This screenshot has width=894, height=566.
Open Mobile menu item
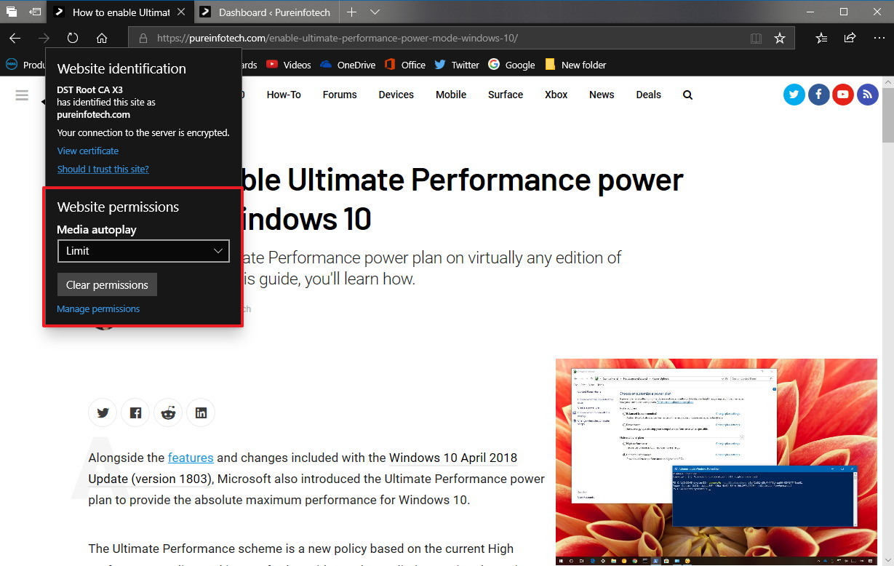[x=451, y=95]
